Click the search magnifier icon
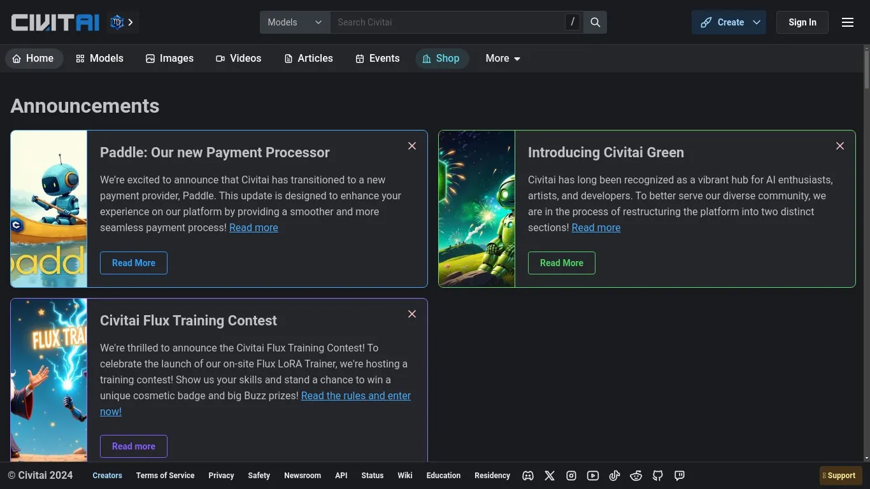 click(x=594, y=22)
